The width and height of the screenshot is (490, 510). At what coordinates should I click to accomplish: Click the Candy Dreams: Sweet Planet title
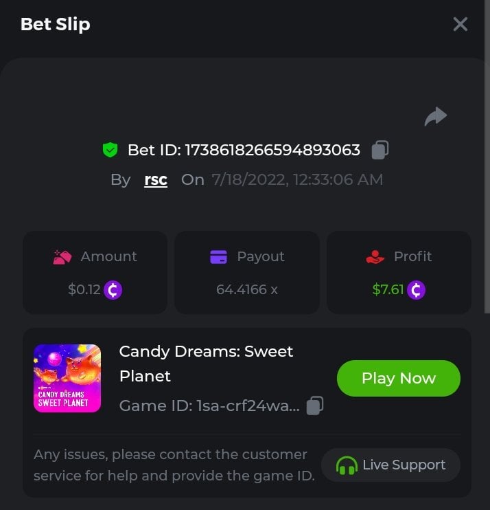pos(206,364)
